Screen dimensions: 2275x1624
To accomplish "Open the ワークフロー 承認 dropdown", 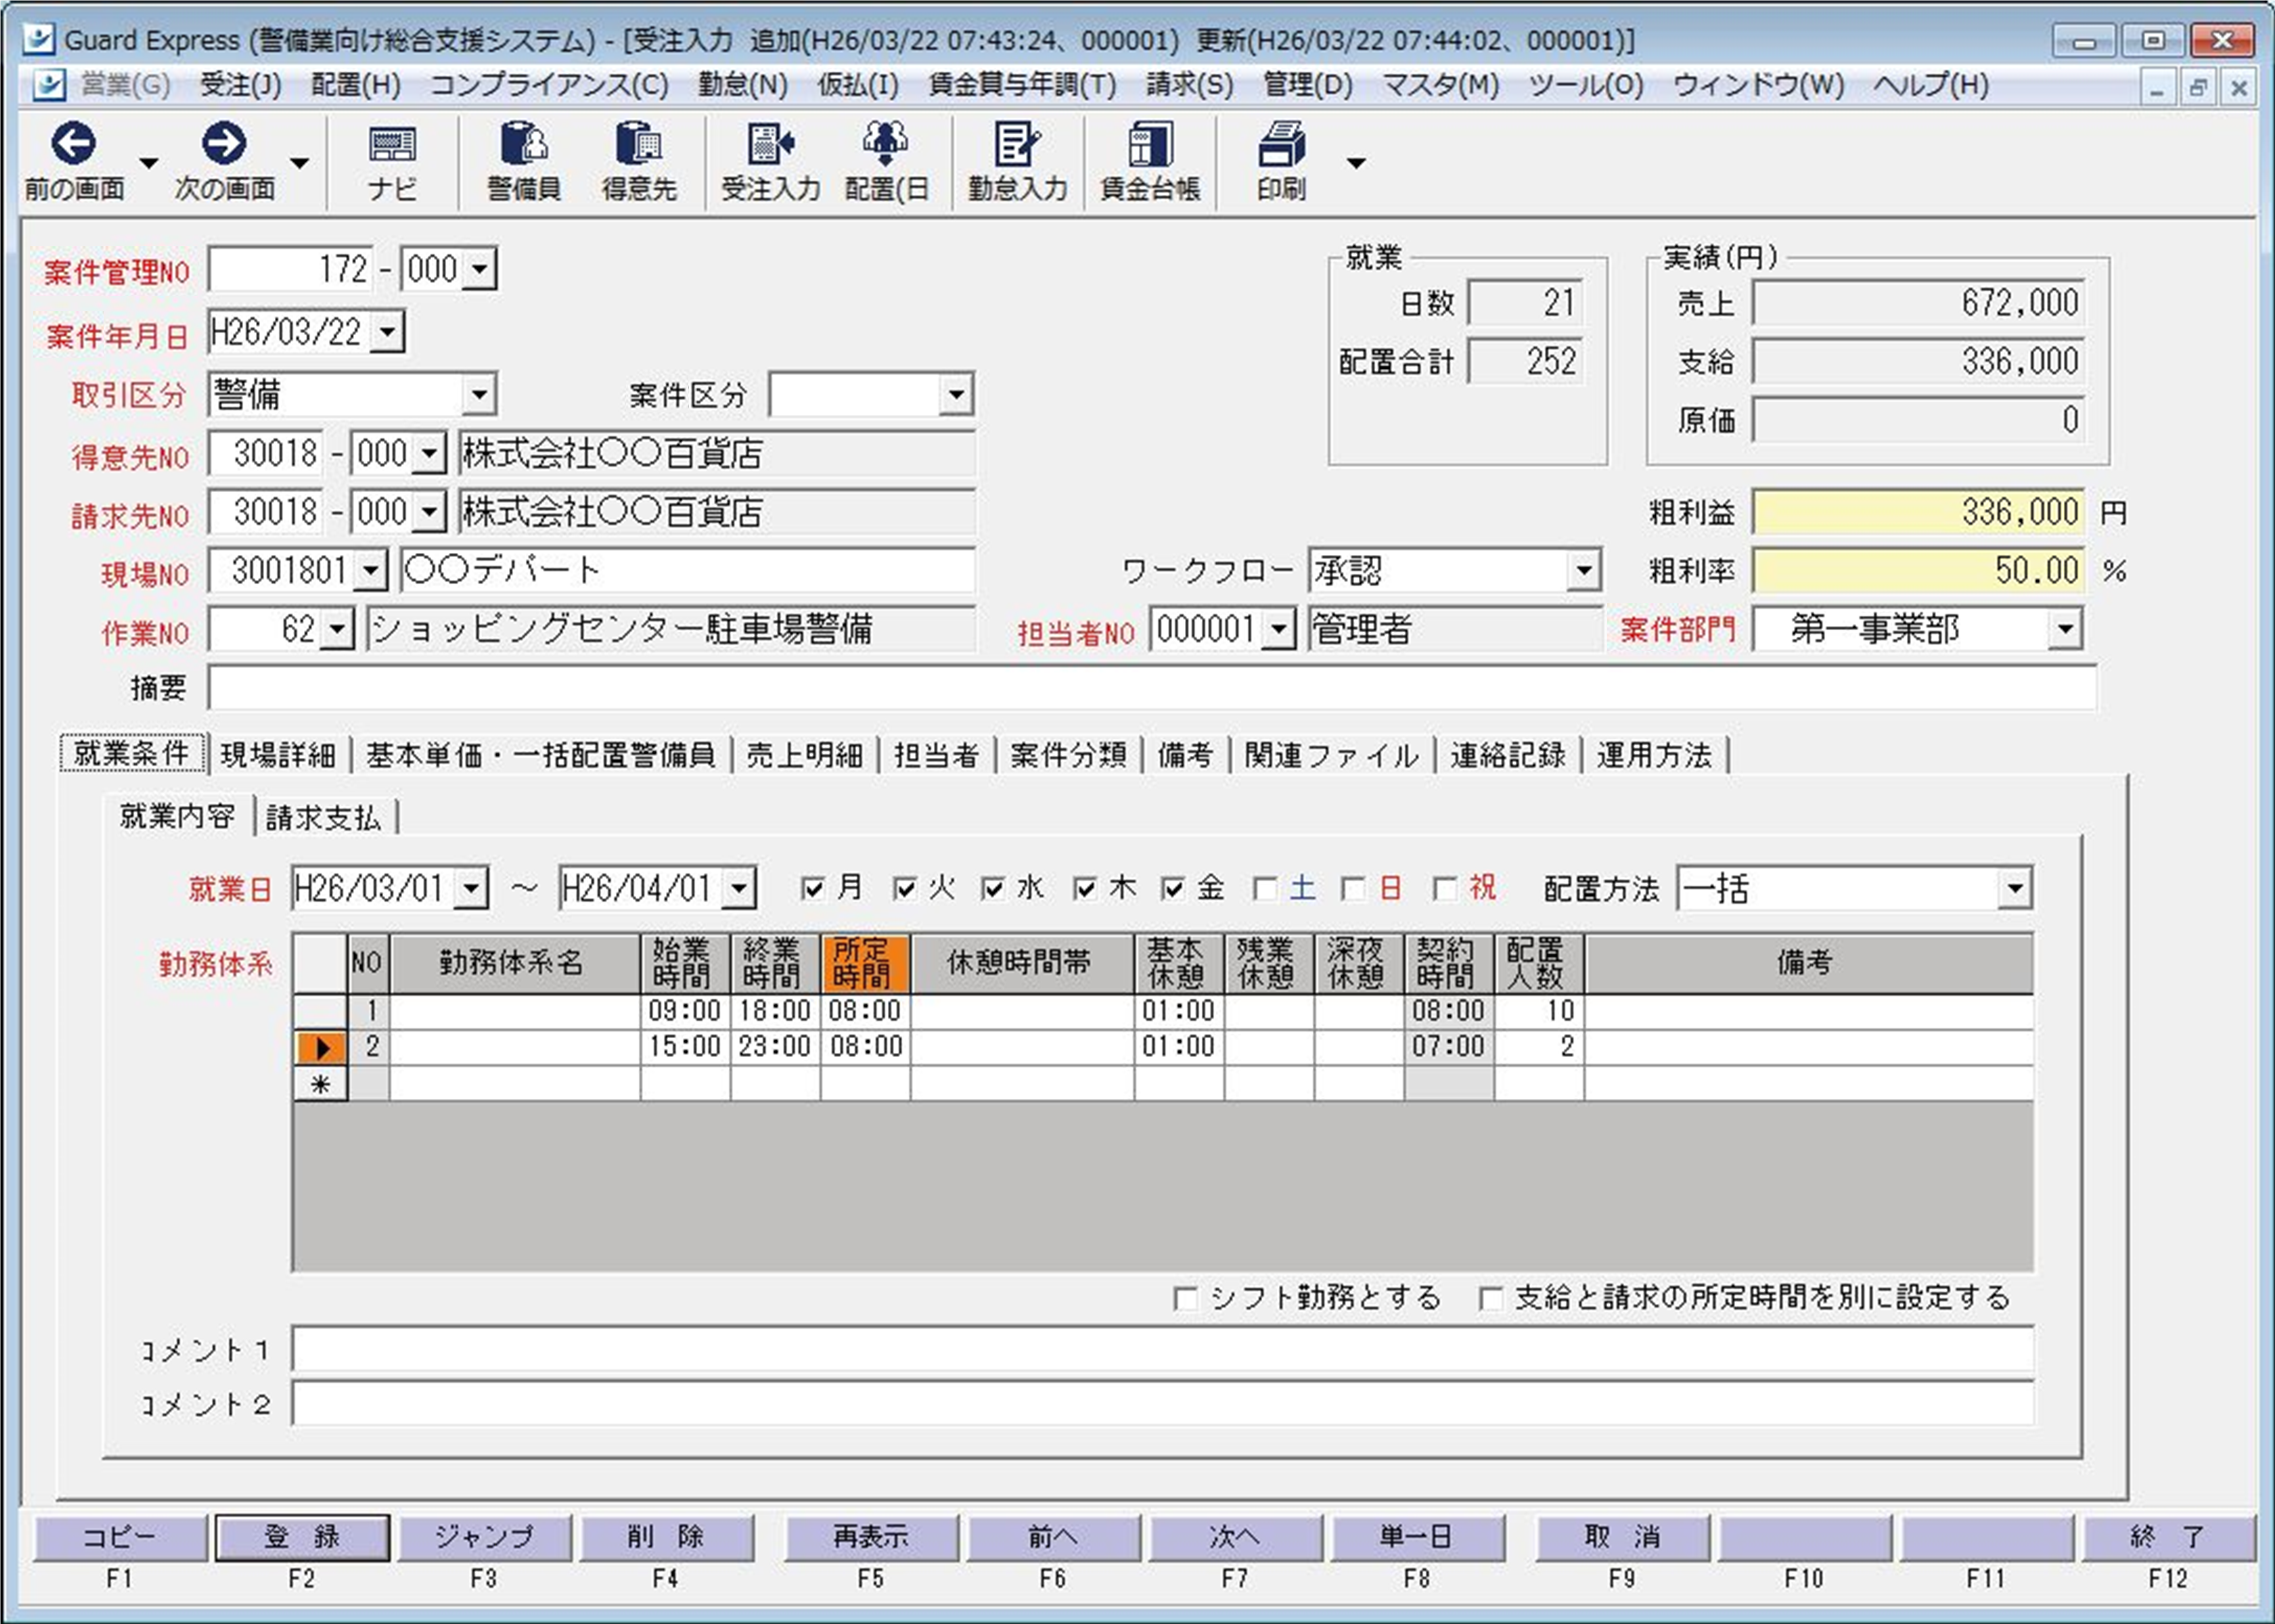I will 1583,571.
